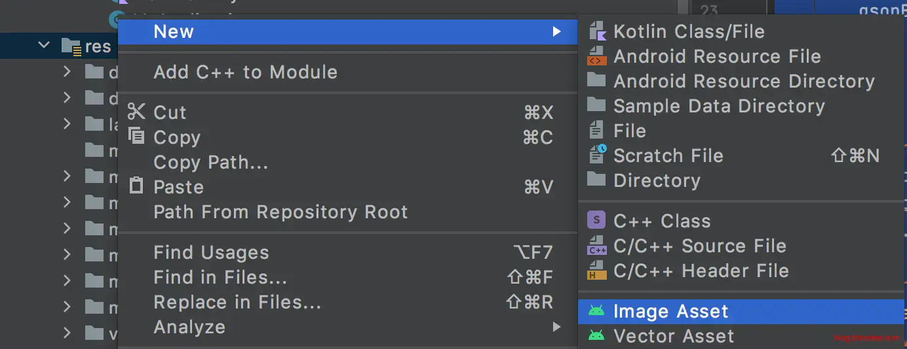Click the C++ Class icon
The width and height of the screenshot is (907, 349).
click(596, 221)
